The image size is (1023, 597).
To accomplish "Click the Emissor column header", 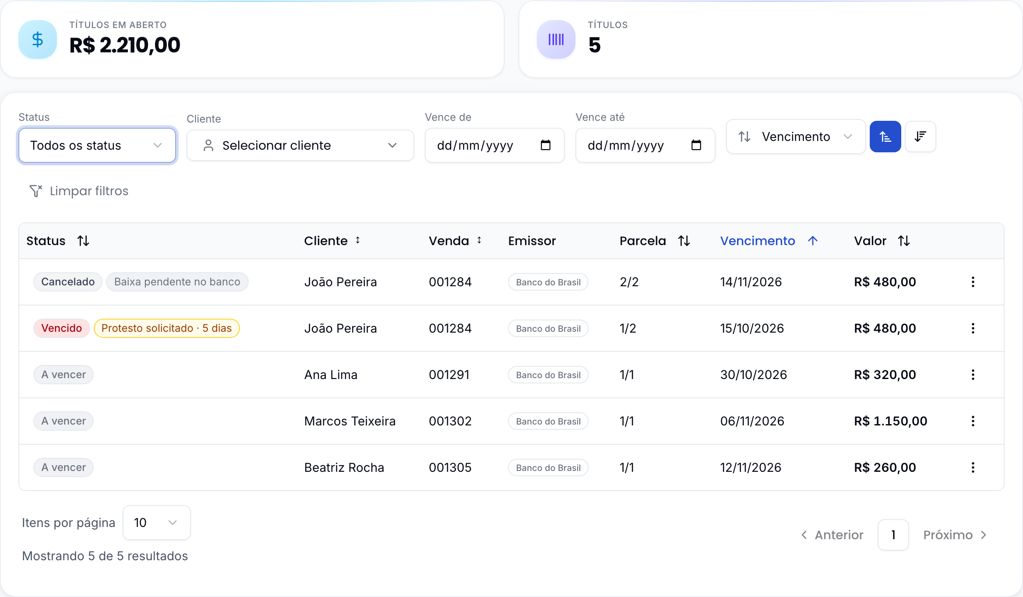I will (532, 241).
